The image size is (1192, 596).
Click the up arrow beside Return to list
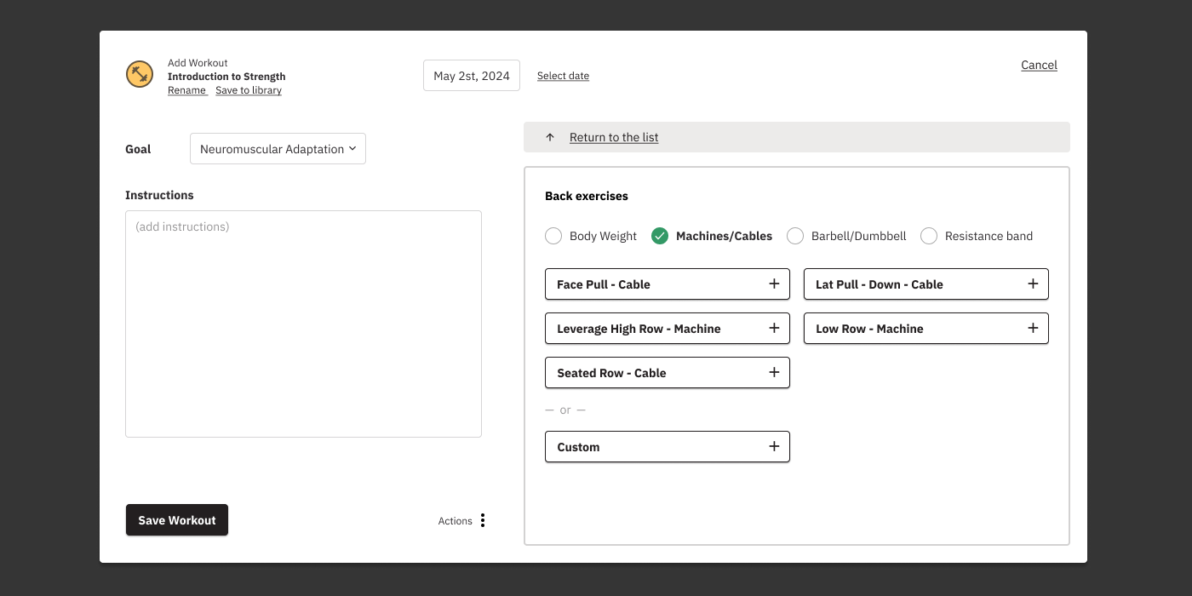[550, 137]
